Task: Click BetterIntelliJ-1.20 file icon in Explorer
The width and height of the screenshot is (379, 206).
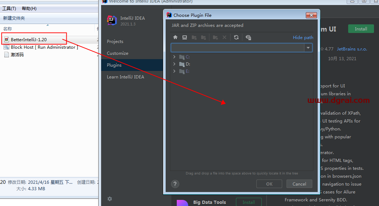Action: (6, 39)
